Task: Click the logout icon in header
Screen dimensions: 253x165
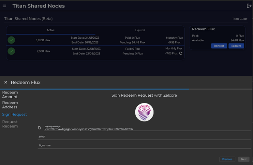Action: (x=249, y=6)
